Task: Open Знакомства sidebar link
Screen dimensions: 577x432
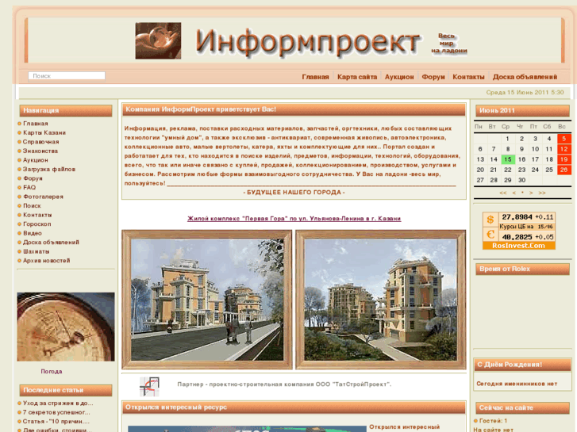Action: point(40,151)
